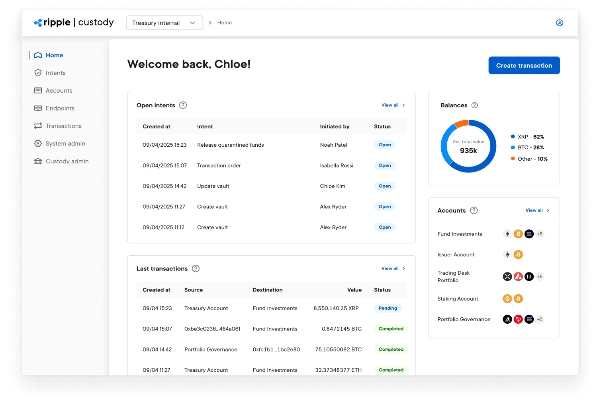Navigate to Transactions in the sidebar menu
The width and height of the screenshot is (599, 404).
coord(63,126)
